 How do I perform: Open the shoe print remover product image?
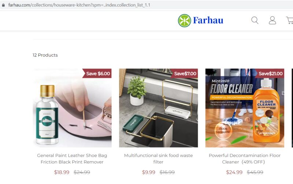tap(72, 108)
